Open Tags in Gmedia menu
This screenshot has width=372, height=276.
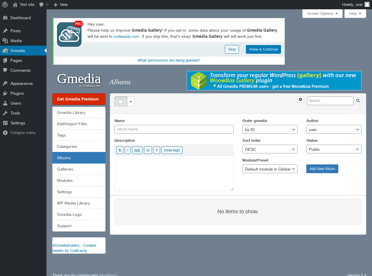click(79, 135)
